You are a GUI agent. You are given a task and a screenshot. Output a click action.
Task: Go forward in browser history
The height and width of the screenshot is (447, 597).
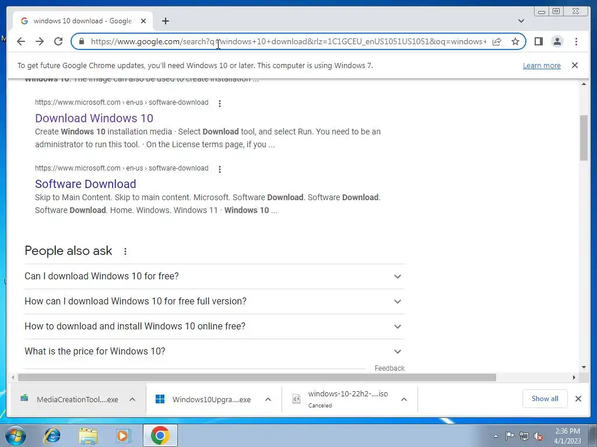click(40, 41)
